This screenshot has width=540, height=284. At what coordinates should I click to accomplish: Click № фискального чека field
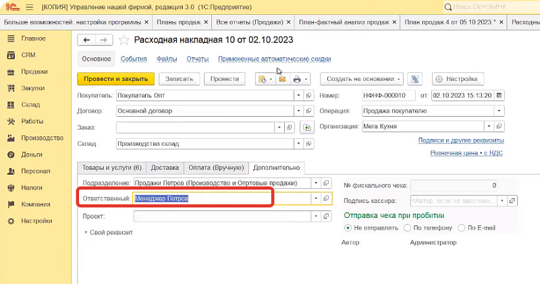454,186
